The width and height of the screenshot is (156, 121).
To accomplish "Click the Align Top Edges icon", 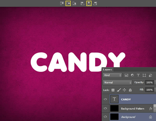I will point(62,3).
